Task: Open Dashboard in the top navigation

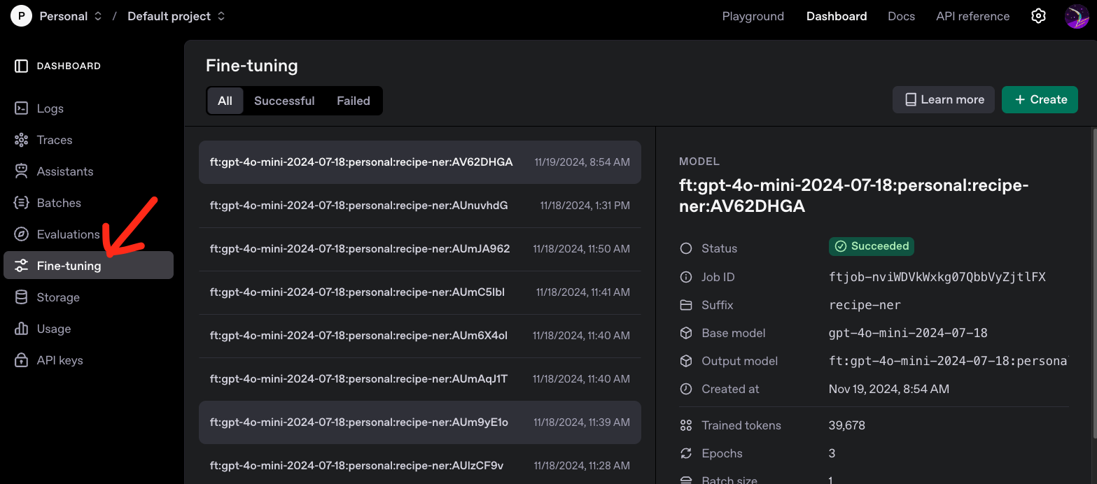Action: (x=837, y=16)
